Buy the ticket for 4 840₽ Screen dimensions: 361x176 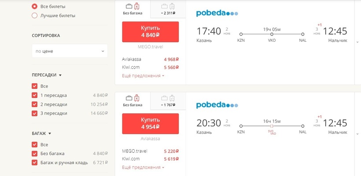pos(150,32)
